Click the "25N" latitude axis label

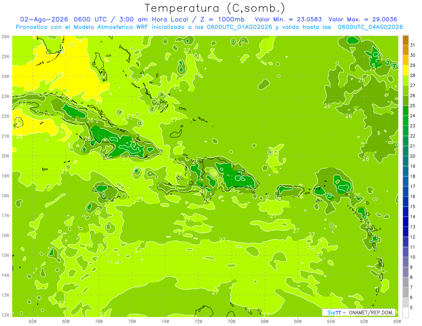5,56
